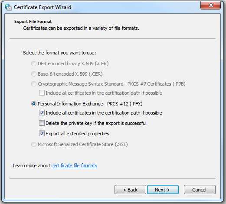
Task: Click the 'Microsoft Serialized Certificate Store (.SST)' label text
Action: click(x=83, y=144)
